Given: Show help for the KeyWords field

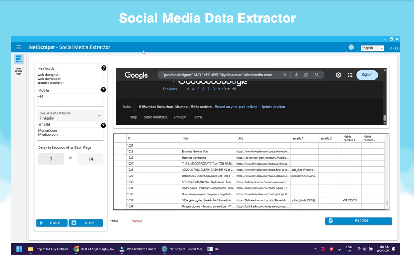Looking at the screenshot, I should click(104, 68).
